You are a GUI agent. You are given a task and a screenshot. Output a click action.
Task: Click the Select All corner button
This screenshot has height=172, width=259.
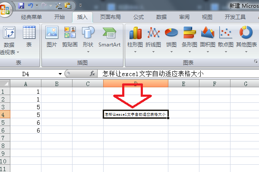[x=5, y=83]
